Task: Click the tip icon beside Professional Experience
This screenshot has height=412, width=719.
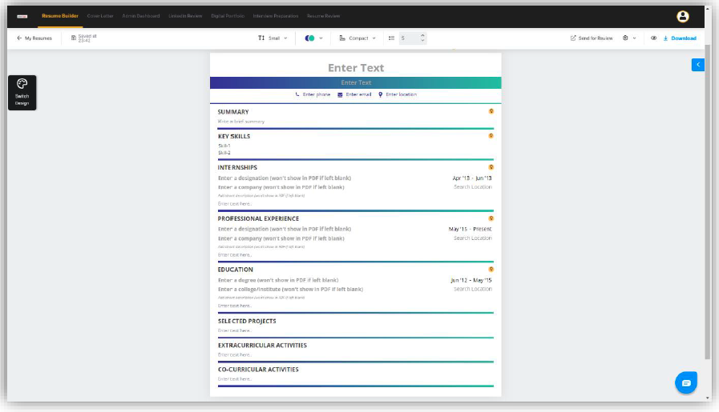Action: (491, 218)
